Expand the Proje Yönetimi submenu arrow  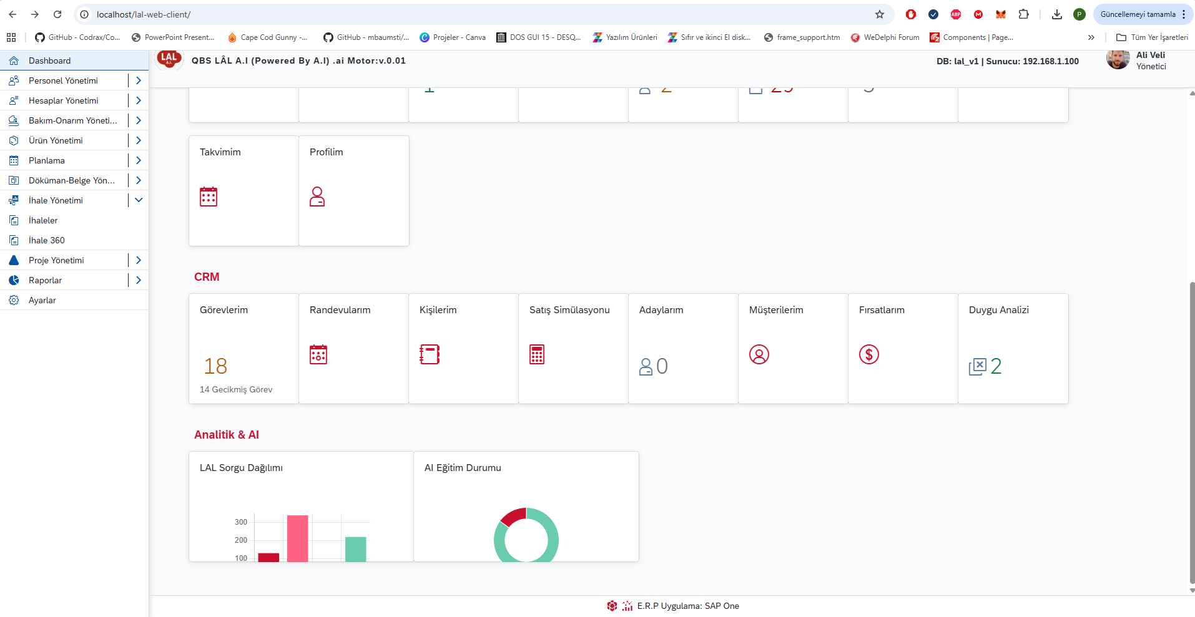(x=139, y=260)
